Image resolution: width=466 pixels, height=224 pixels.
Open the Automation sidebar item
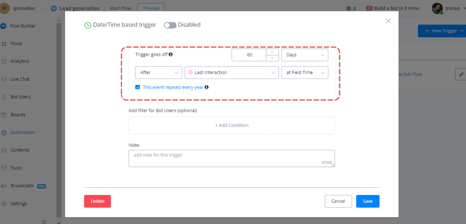click(22, 133)
